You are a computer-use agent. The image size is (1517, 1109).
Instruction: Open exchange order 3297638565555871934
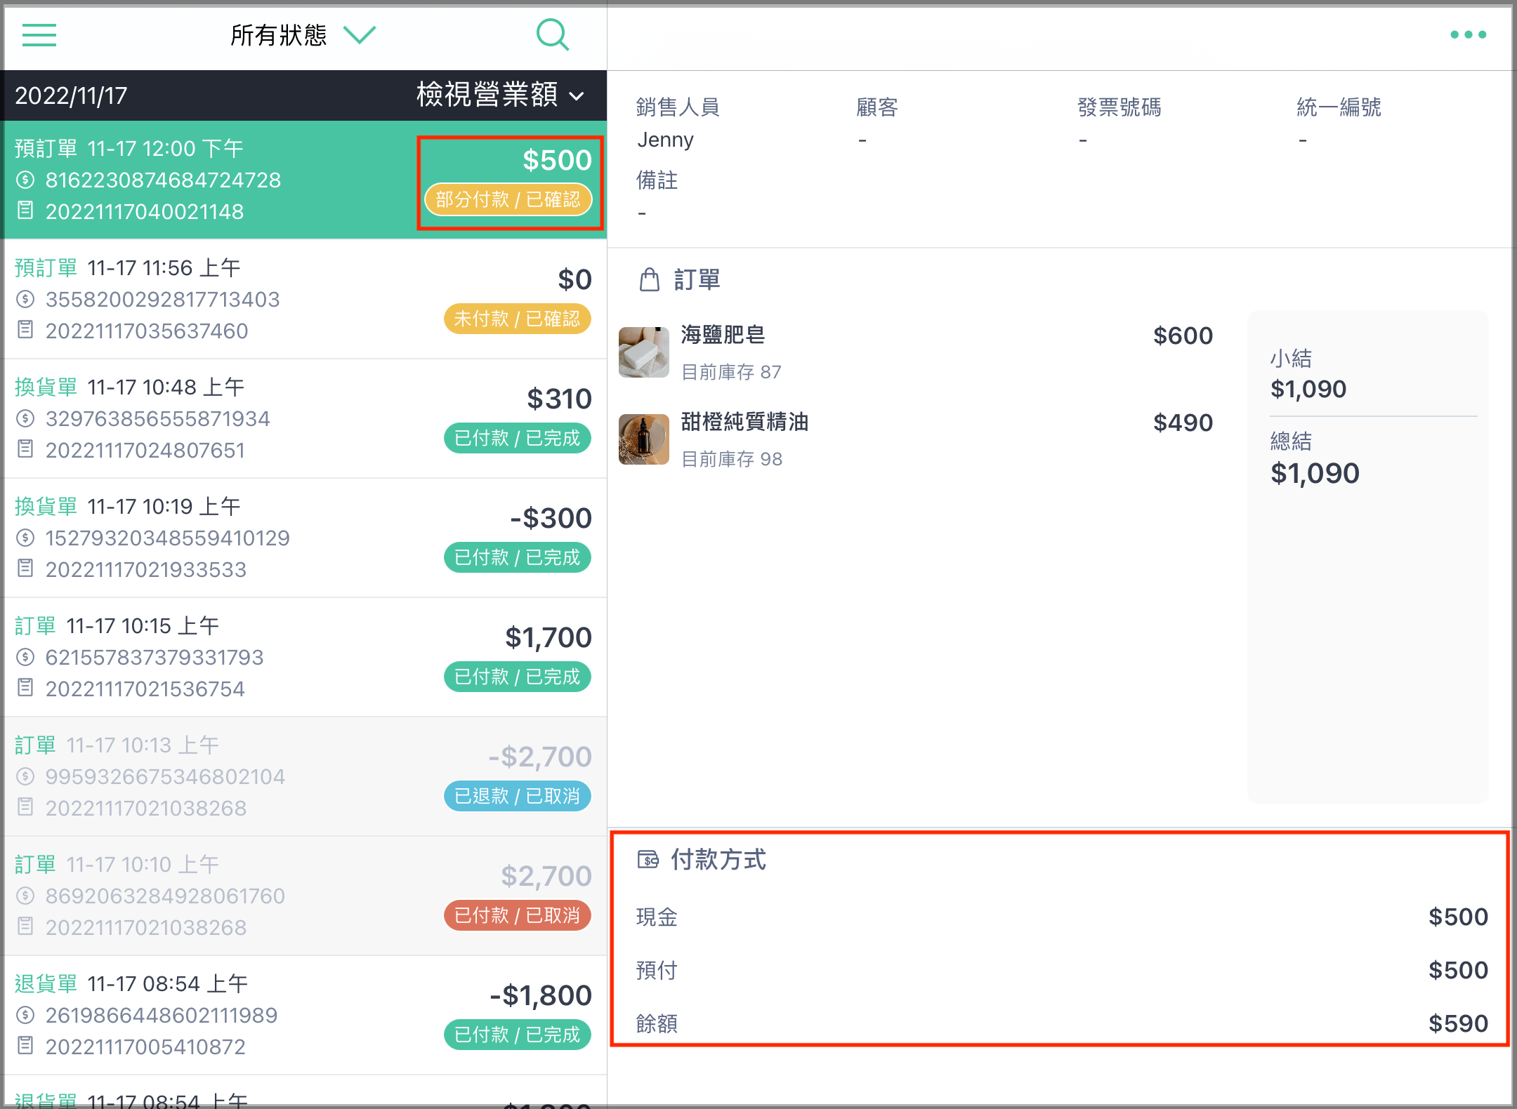click(305, 418)
